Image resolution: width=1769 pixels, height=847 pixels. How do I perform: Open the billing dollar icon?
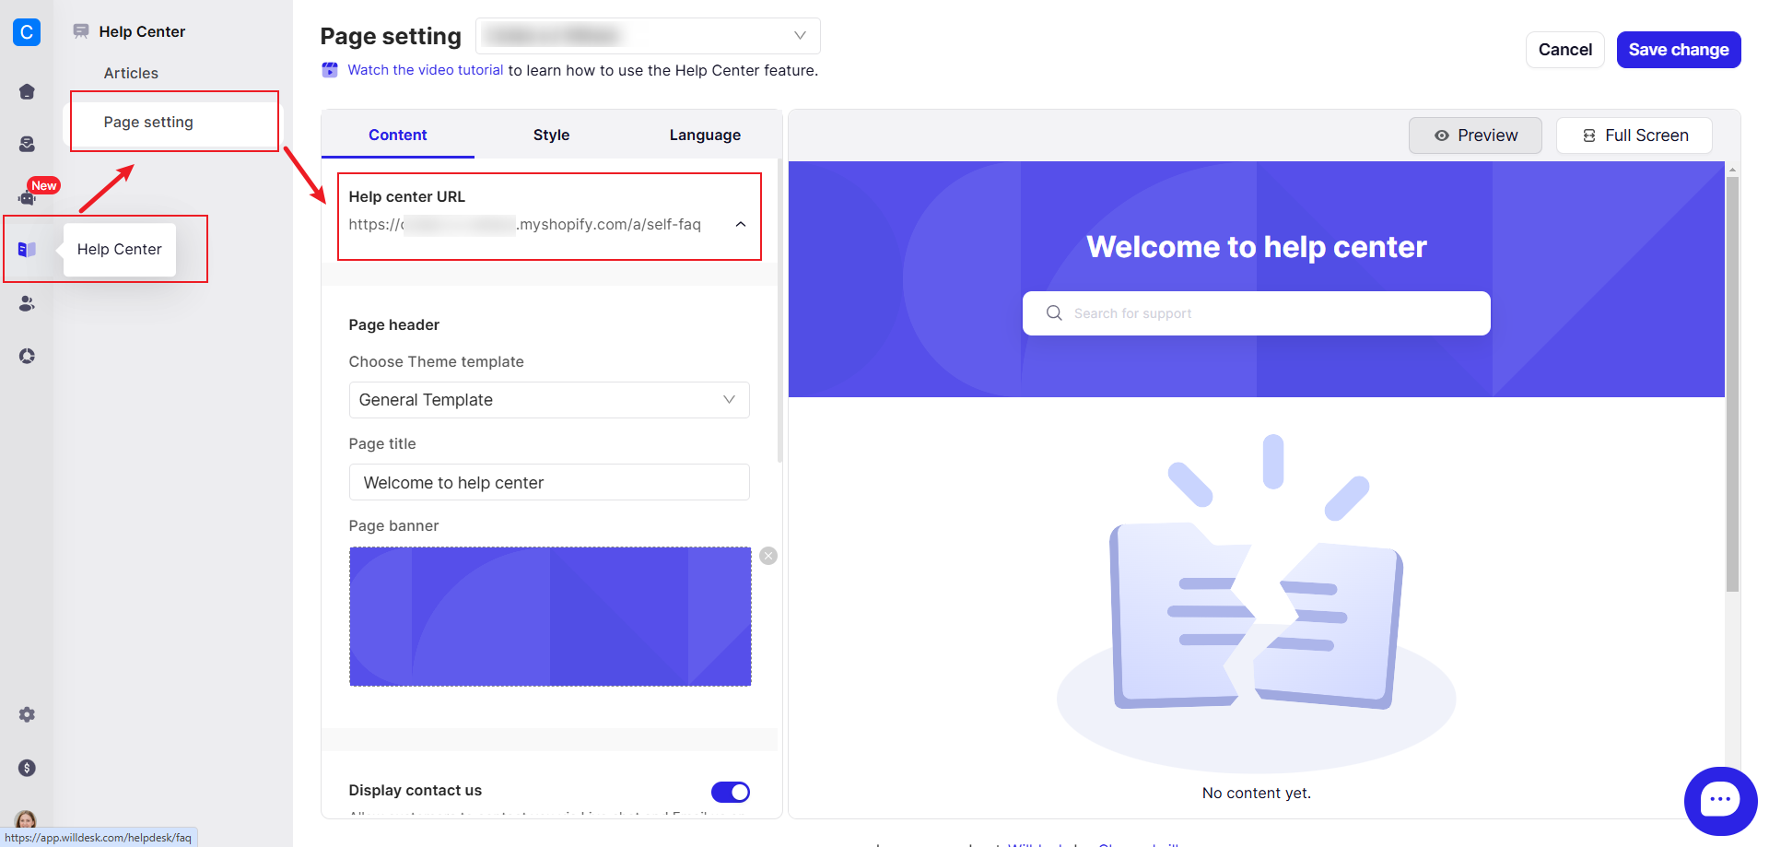coord(27,768)
